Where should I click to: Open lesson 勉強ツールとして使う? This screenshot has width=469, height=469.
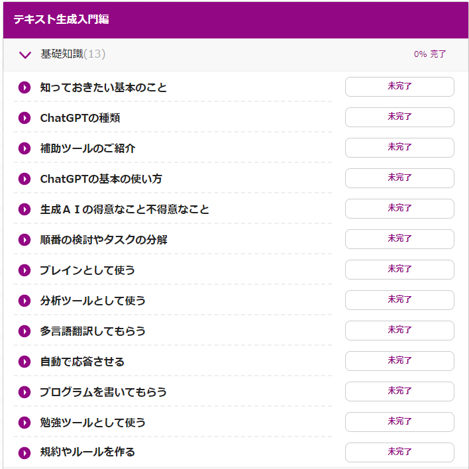pos(93,423)
